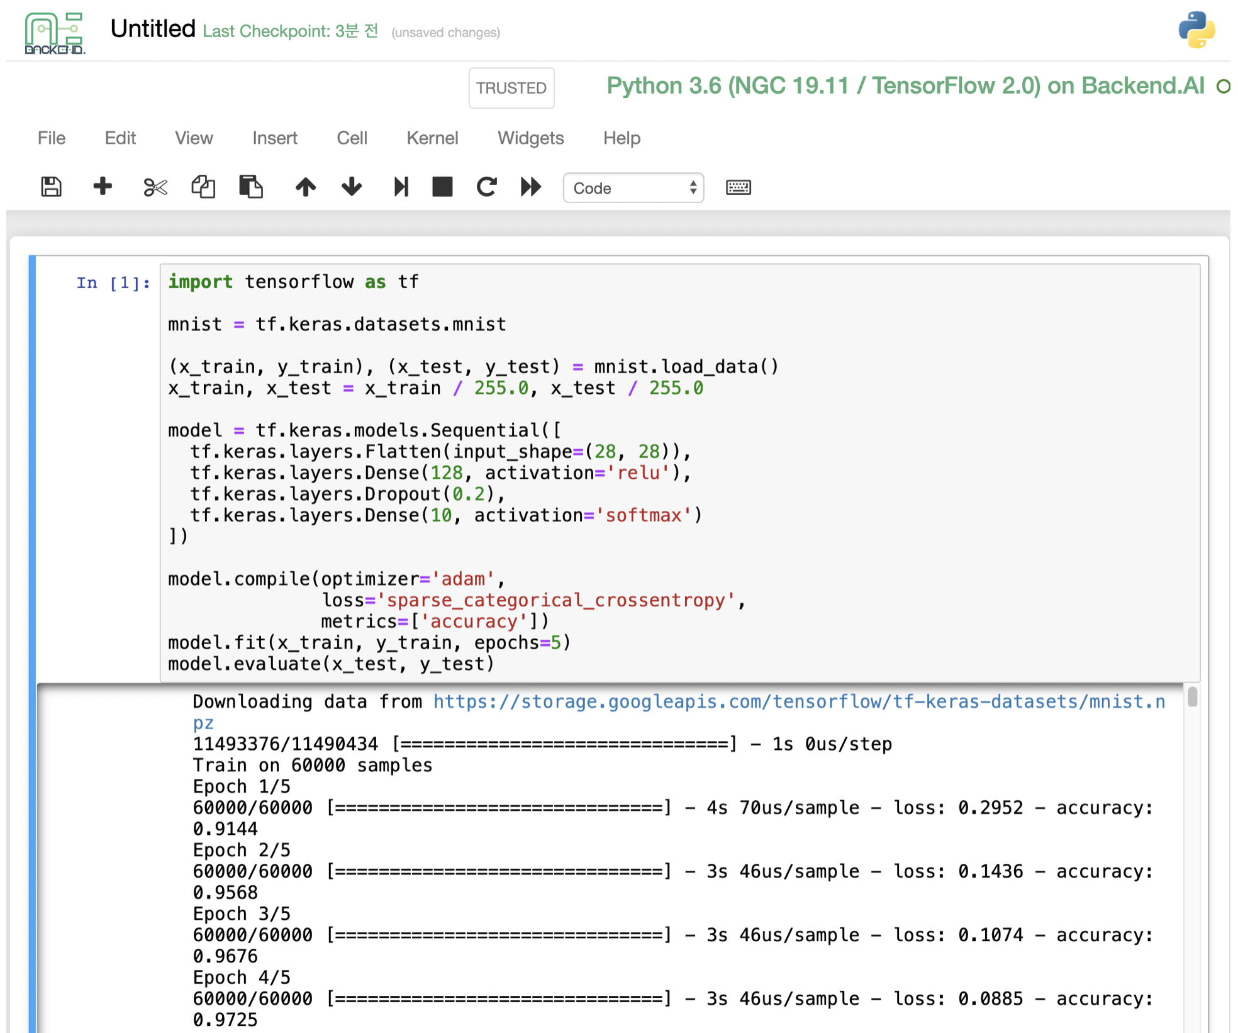Viewport: 1238px width, 1033px height.
Task: Open the File menu
Action: [52, 138]
